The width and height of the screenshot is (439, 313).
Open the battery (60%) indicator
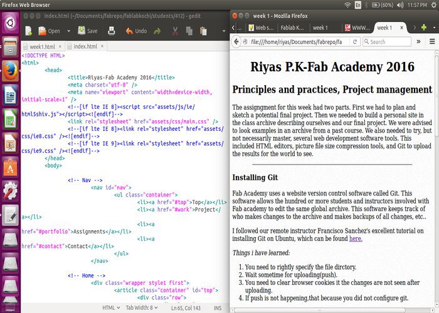(x=383, y=5)
